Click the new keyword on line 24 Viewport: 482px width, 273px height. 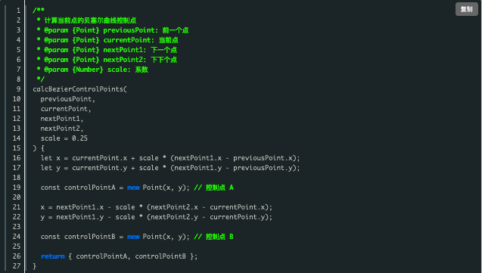(x=133, y=237)
